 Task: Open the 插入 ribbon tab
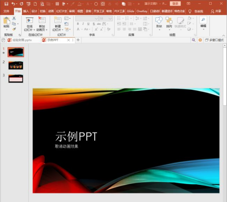click(x=26, y=11)
